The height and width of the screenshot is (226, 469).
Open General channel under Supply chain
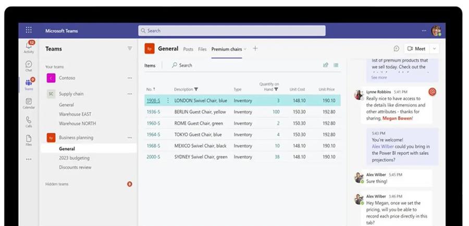pyautogui.click(x=66, y=105)
